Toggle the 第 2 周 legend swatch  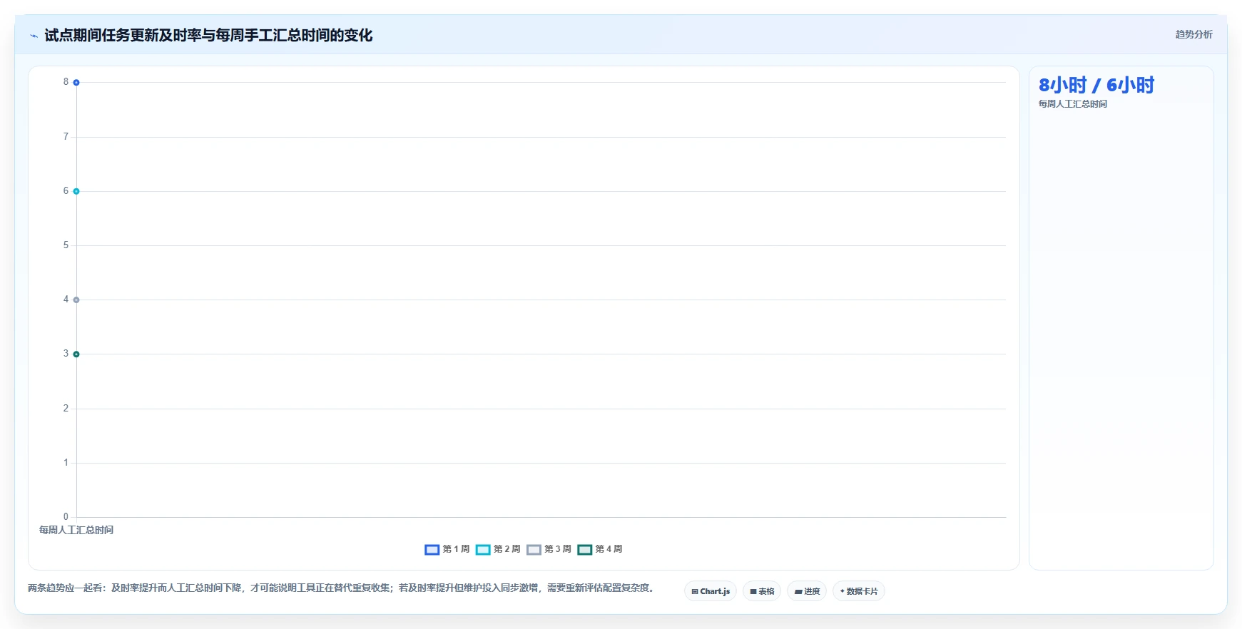(483, 550)
